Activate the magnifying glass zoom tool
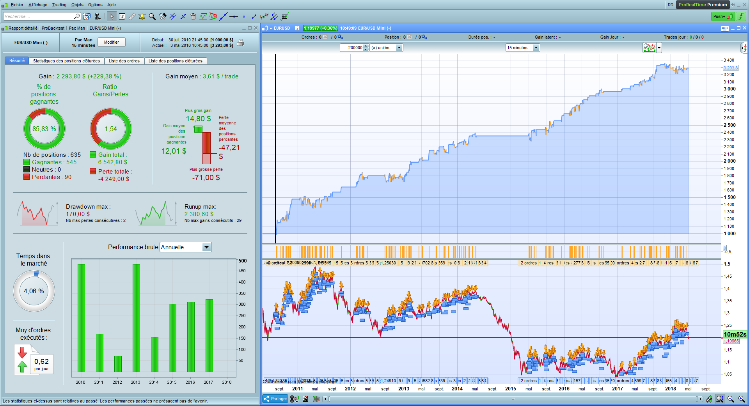The height and width of the screenshot is (406, 749). [152, 16]
